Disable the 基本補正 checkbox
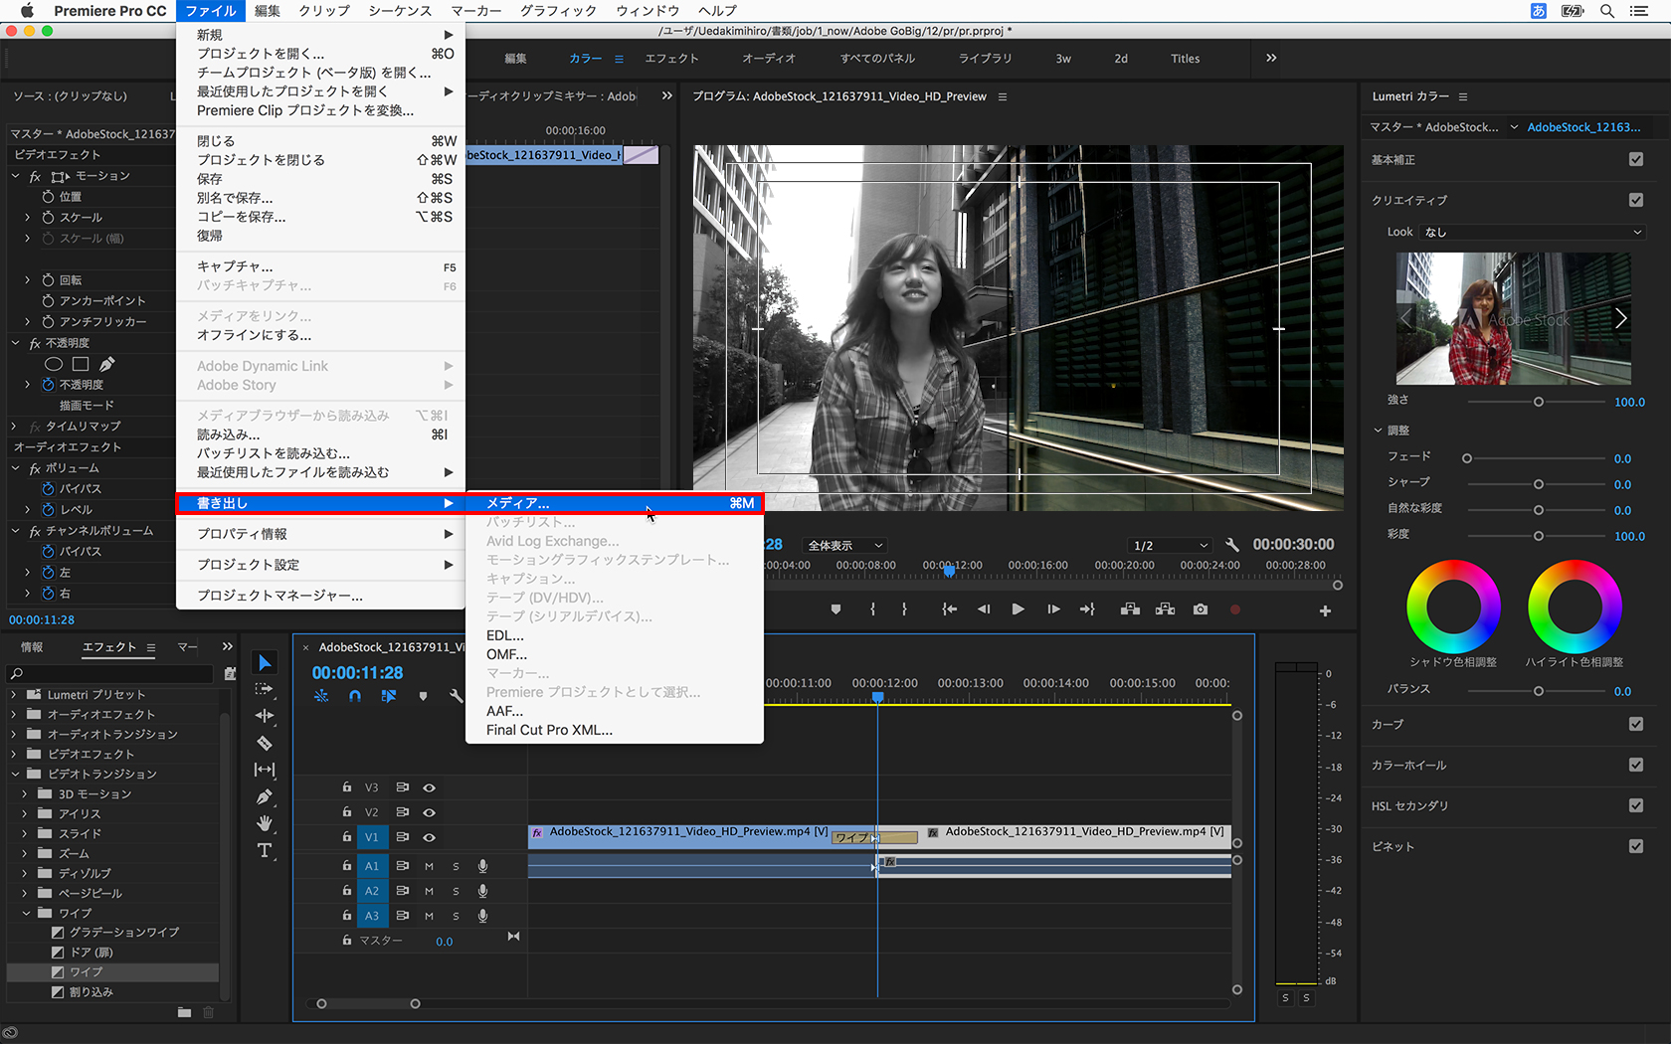The width and height of the screenshot is (1671, 1044). pos(1635,159)
